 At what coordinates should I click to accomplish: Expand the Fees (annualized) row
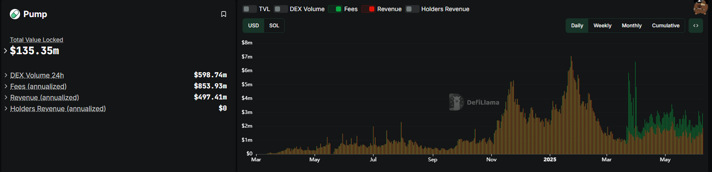[x=6, y=86]
